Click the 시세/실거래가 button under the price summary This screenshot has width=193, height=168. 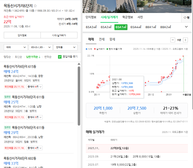[x=59, y=35]
